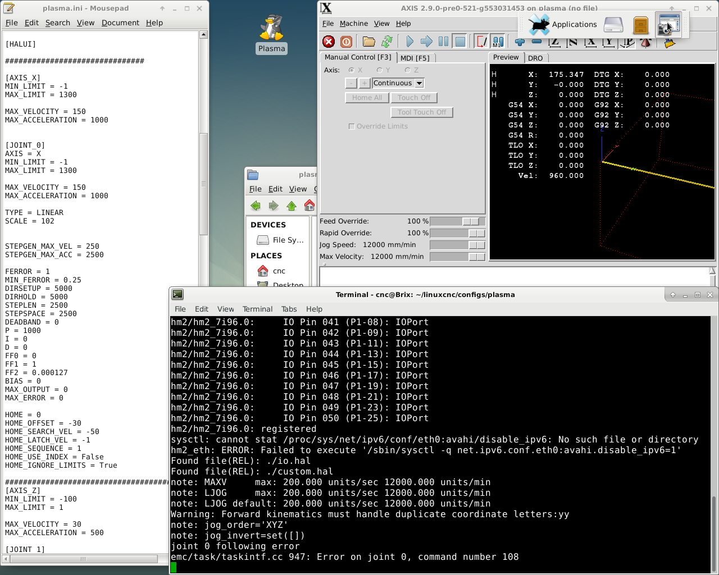Zoom in the preview with plus icon
The image size is (719, 575).
[520, 42]
